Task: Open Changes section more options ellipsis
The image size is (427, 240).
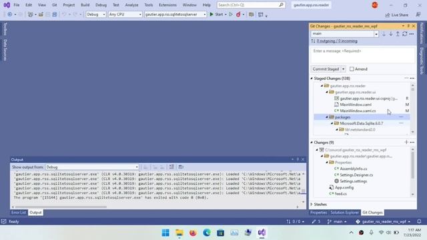Action: point(412,142)
